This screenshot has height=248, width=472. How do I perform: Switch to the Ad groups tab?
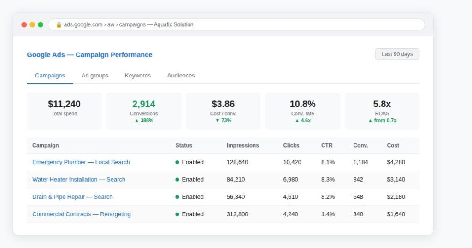(95, 76)
